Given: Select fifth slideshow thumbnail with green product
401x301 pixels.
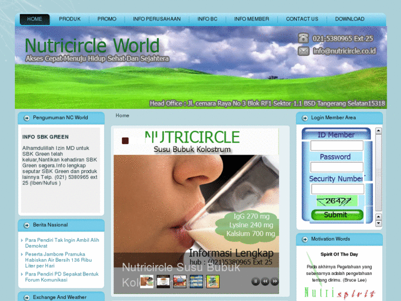Looking at the screenshot, I should (x=213, y=282).
